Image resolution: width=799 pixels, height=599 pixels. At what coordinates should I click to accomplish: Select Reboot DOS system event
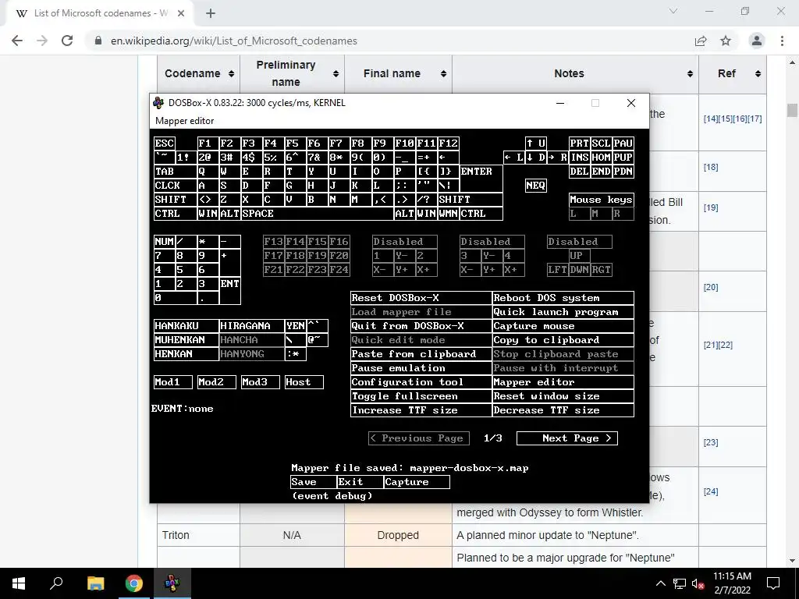pos(563,297)
